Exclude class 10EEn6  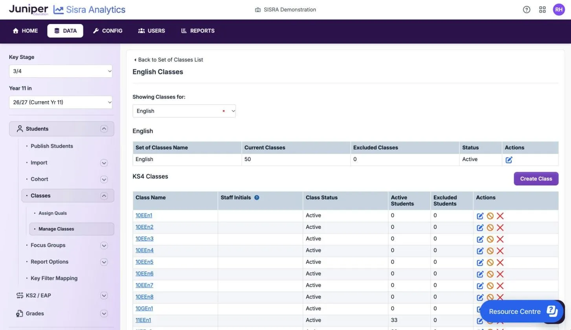pyautogui.click(x=490, y=274)
